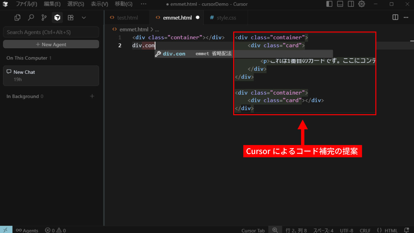The image size is (414, 233).
Task: Expand the sidebar views chevron
Action: tap(84, 18)
